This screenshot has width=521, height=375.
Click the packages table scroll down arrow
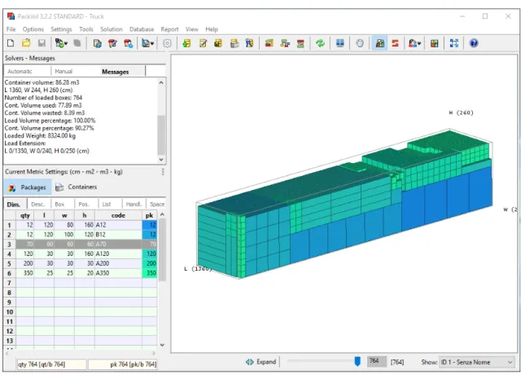(162, 345)
